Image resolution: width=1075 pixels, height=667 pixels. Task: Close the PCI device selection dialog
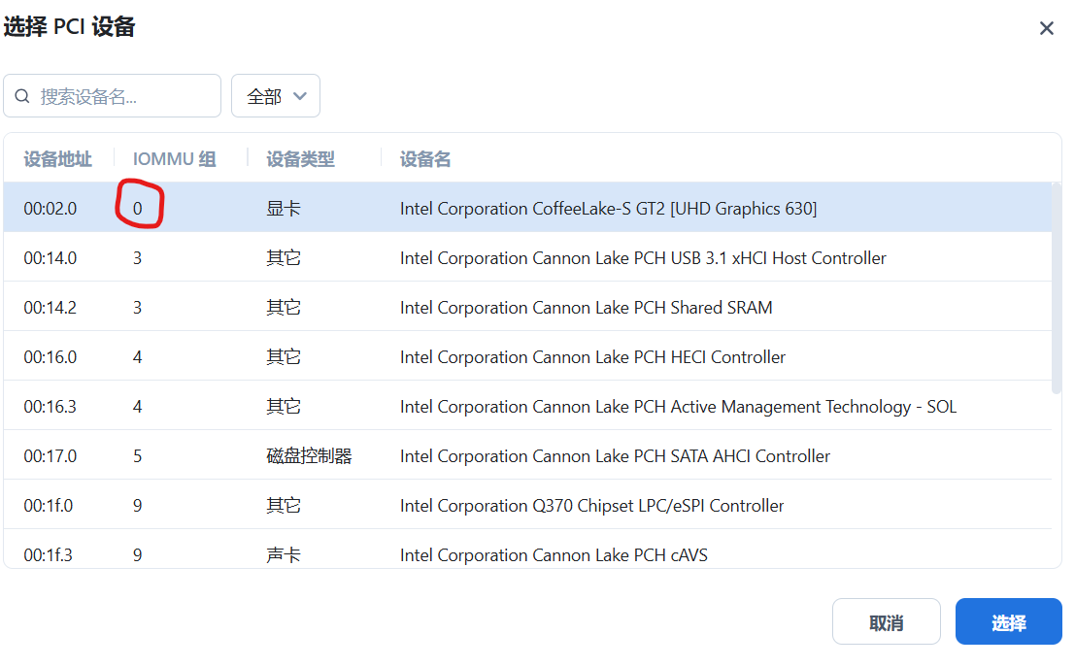point(1046,28)
